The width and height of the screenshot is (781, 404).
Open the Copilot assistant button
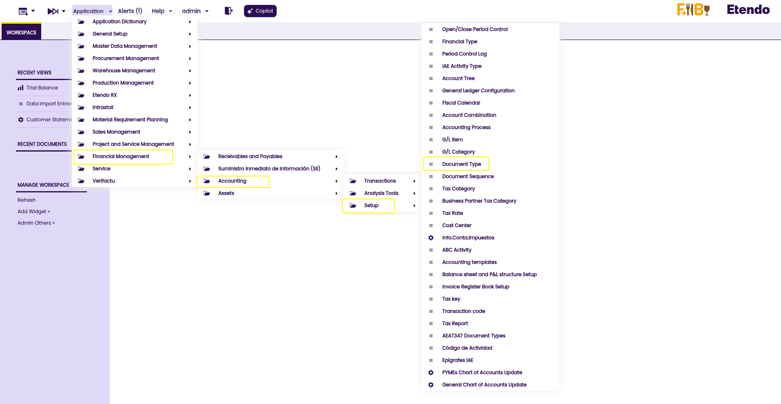[260, 11]
